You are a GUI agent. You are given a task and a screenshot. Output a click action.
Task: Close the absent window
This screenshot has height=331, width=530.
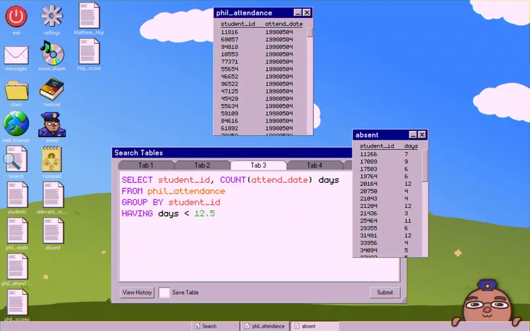pos(422,135)
